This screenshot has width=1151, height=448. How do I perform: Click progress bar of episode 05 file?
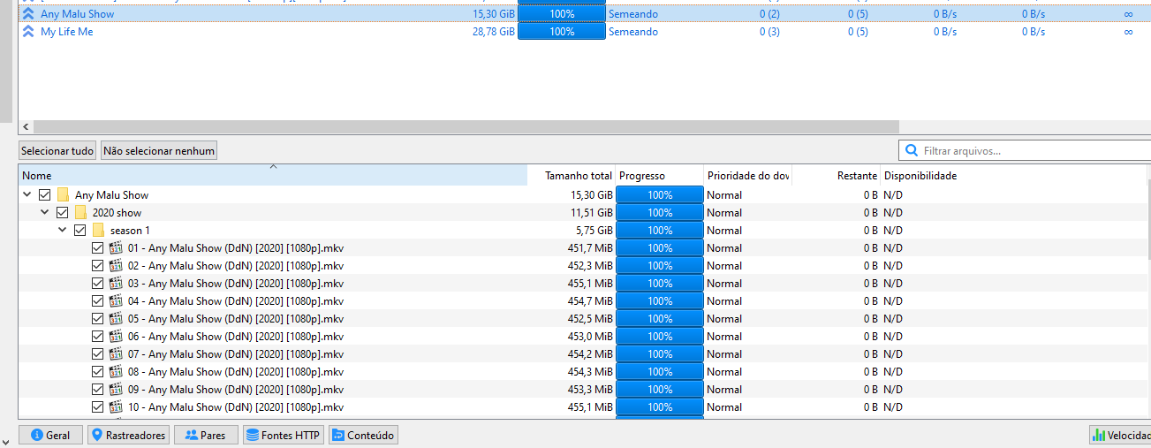pyautogui.click(x=660, y=319)
